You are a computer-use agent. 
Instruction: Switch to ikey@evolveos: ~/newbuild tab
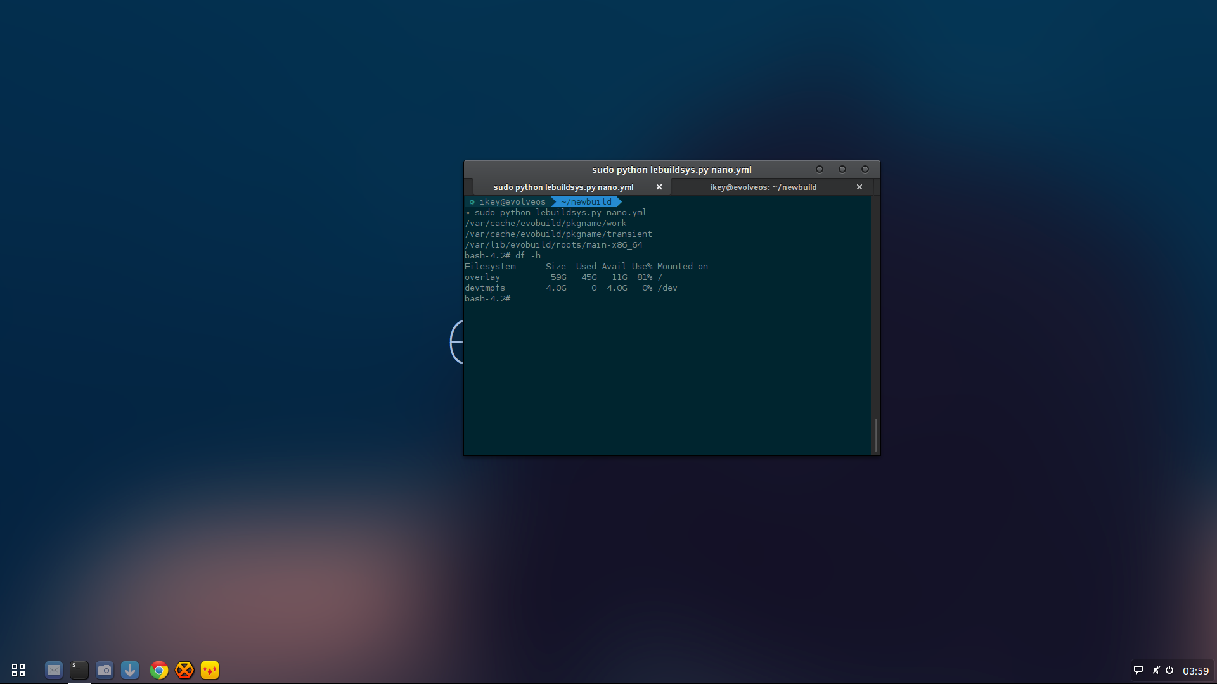[x=763, y=187]
